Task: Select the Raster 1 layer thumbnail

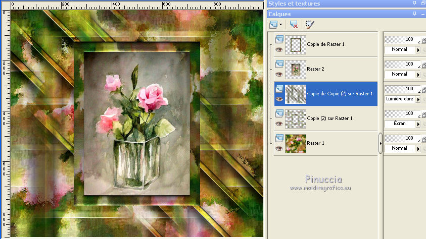Action: pyautogui.click(x=296, y=143)
